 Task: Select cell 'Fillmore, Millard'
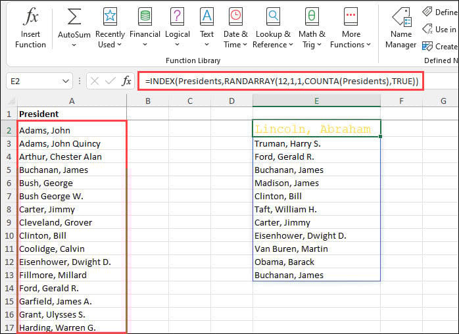coord(72,275)
